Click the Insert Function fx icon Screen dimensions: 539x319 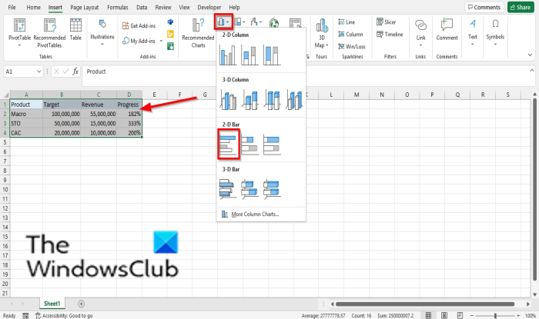75,71
